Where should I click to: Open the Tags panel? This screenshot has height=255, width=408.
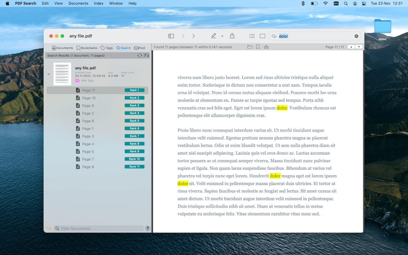pyautogui.click(x=107, y=48)
